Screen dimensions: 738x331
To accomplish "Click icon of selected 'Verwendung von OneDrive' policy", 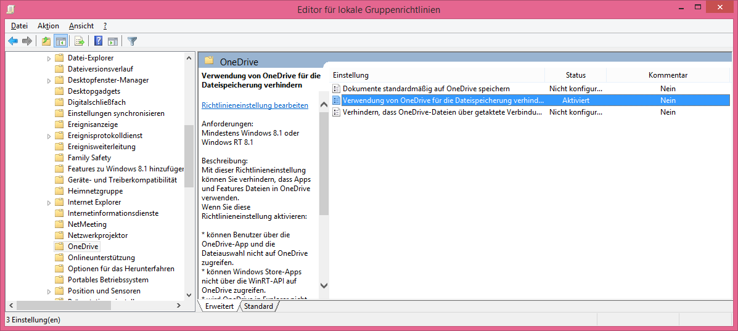I will [x=336, y=100].
